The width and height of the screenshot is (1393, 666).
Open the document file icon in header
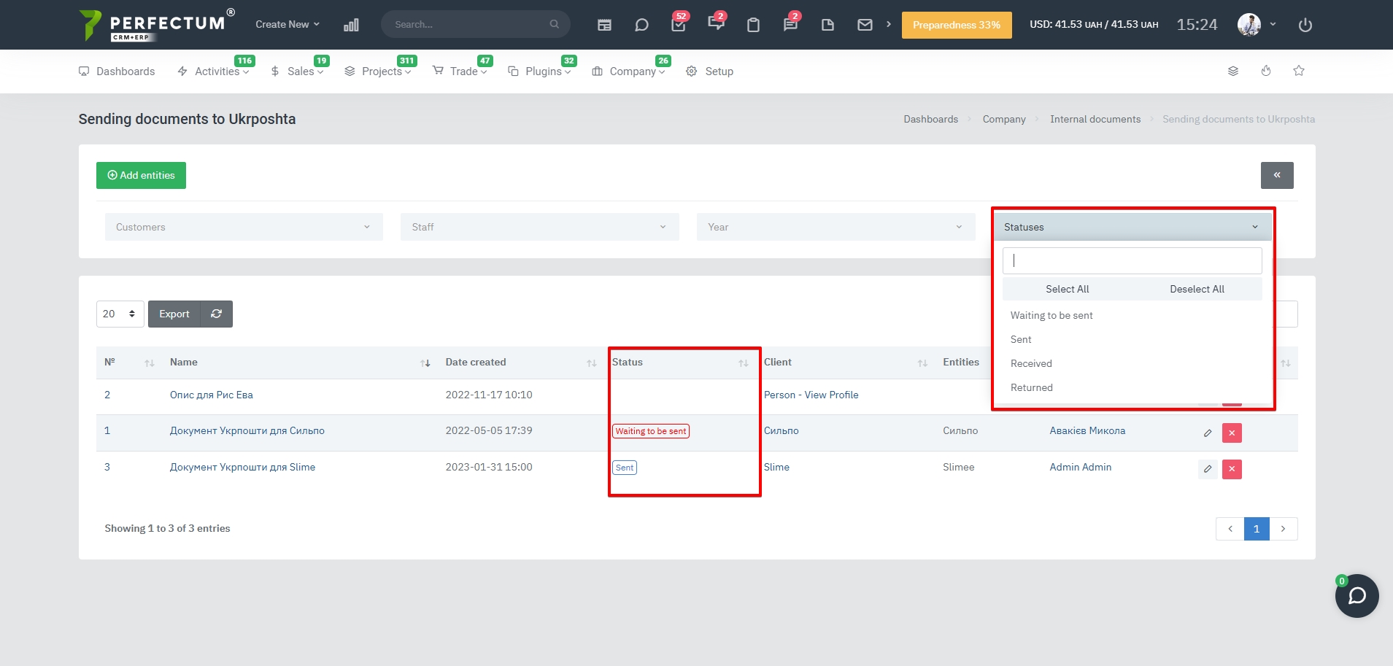click(x=827, y=25)
